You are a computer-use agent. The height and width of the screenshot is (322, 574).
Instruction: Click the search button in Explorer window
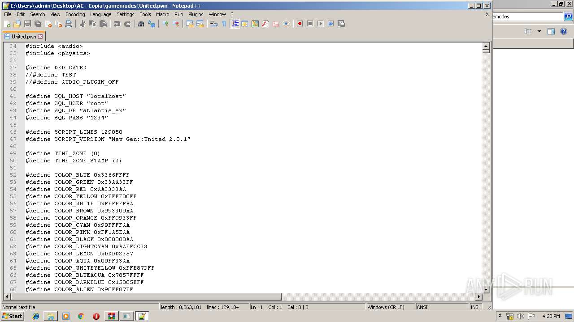(568, 17)
